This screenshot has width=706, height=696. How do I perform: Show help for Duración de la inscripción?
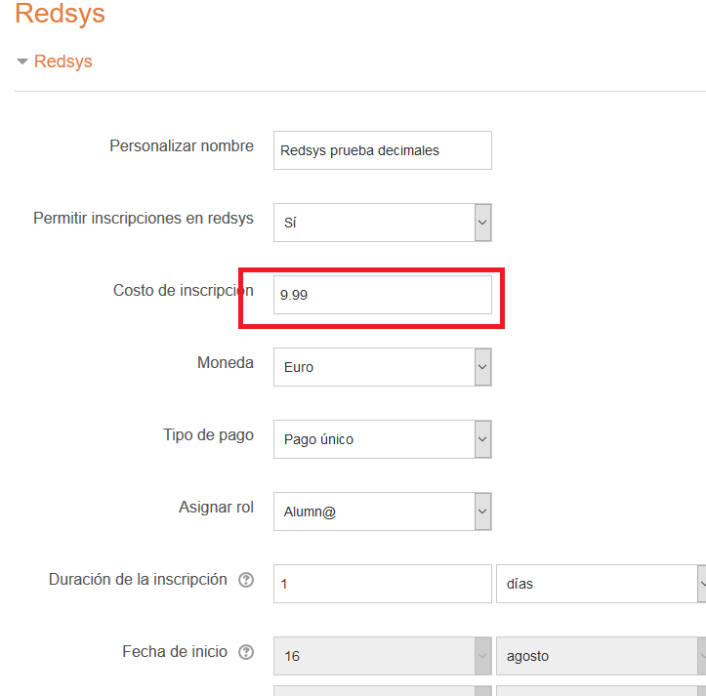[246, 580]
